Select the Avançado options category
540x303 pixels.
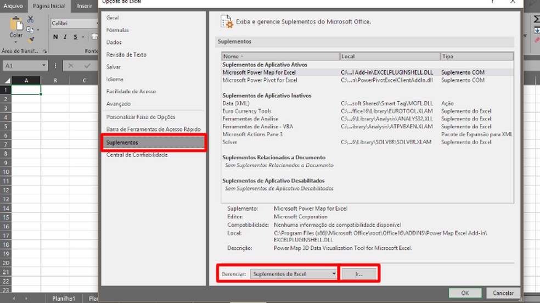(x=153, y=104)
